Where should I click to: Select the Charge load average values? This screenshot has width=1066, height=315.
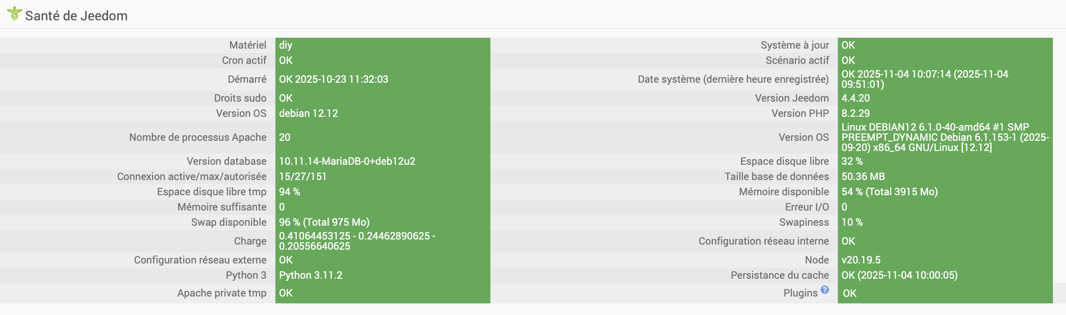[356, 241]
